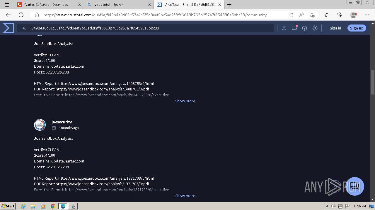Open PDF report link for analysis 1371703
Viewport: 375px width, 210px height.
click(102, 184)
